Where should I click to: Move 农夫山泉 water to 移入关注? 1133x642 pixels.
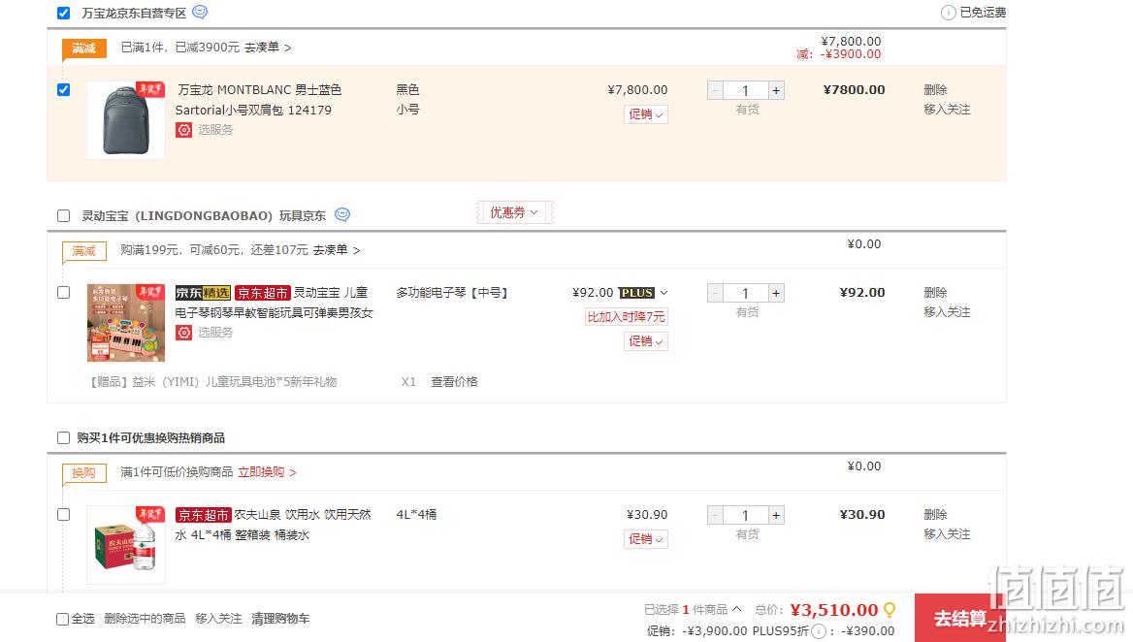pos(947,533)
